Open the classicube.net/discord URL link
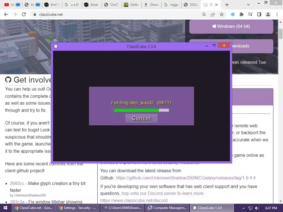The image size is (283, 212). point(134,200)
